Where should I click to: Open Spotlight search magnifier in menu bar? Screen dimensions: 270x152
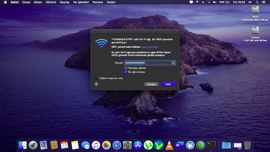pos(257,2)
